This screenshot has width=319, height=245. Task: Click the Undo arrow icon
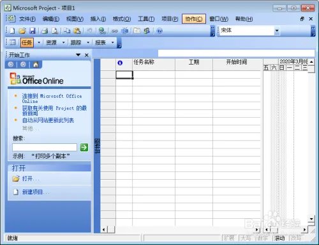click(89, 31)
